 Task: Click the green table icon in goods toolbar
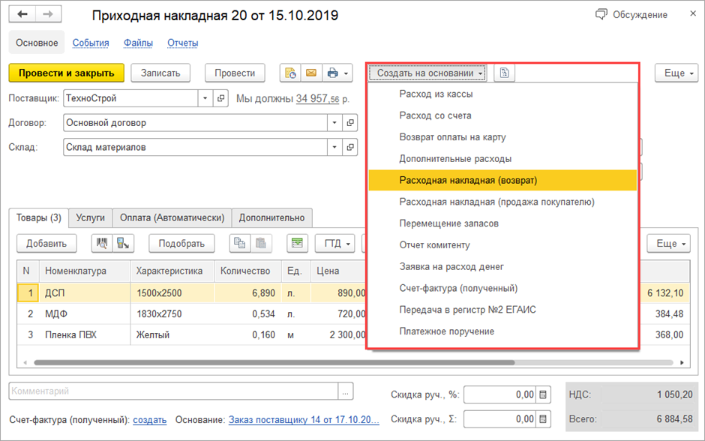point(297,243)
